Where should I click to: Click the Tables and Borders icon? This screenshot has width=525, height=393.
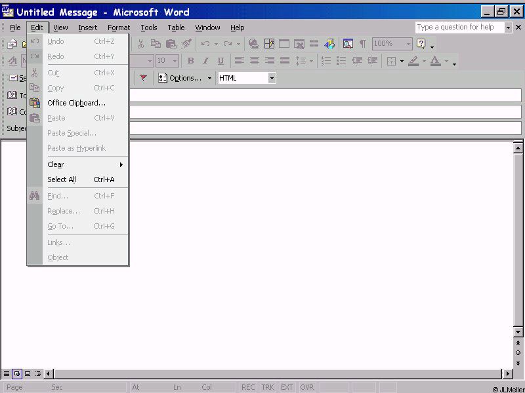[x=269, y=44]
